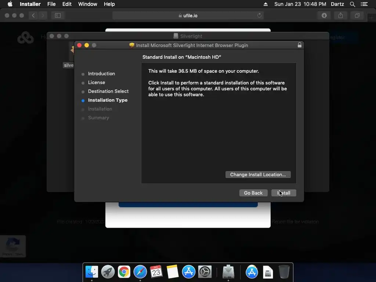Show Safari downloads
This screenshot has width=376, height=282.
coord(324,15)
